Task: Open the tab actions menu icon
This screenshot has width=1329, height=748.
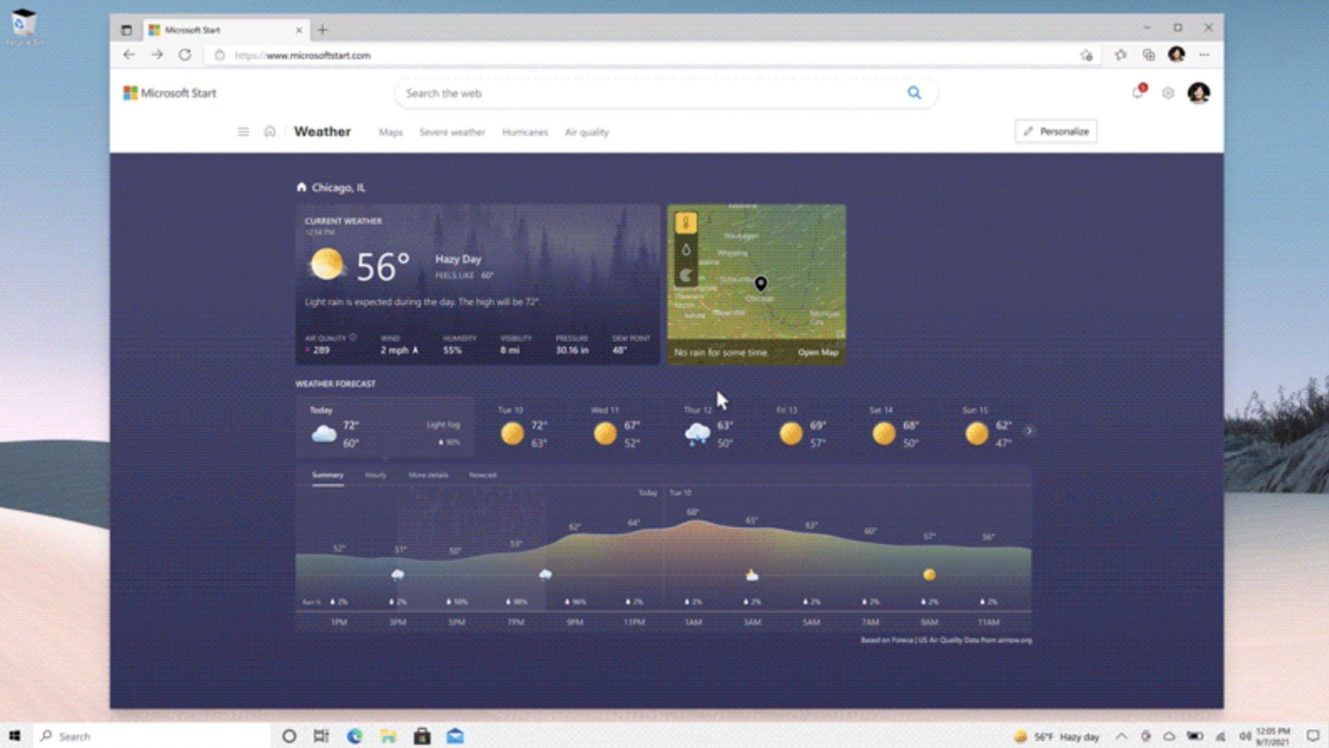Action: tap(127, 30)
